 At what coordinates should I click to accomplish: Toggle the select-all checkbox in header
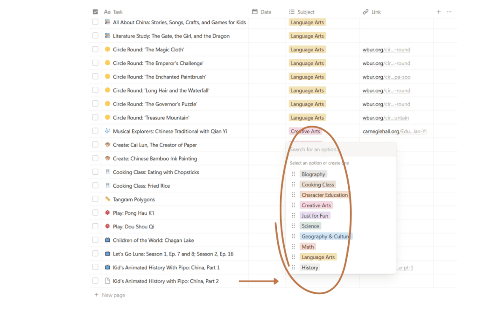pyautogui.click(x=95, y=12)
